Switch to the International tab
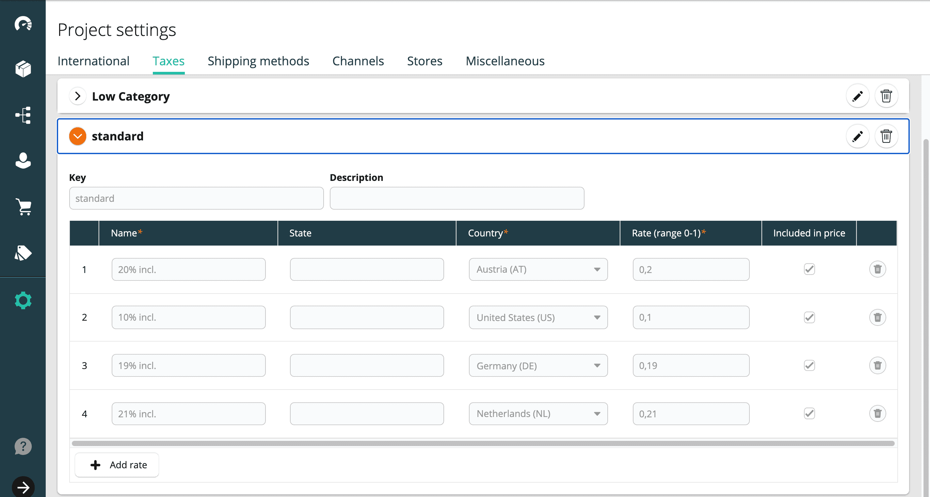 pos(93,61)
